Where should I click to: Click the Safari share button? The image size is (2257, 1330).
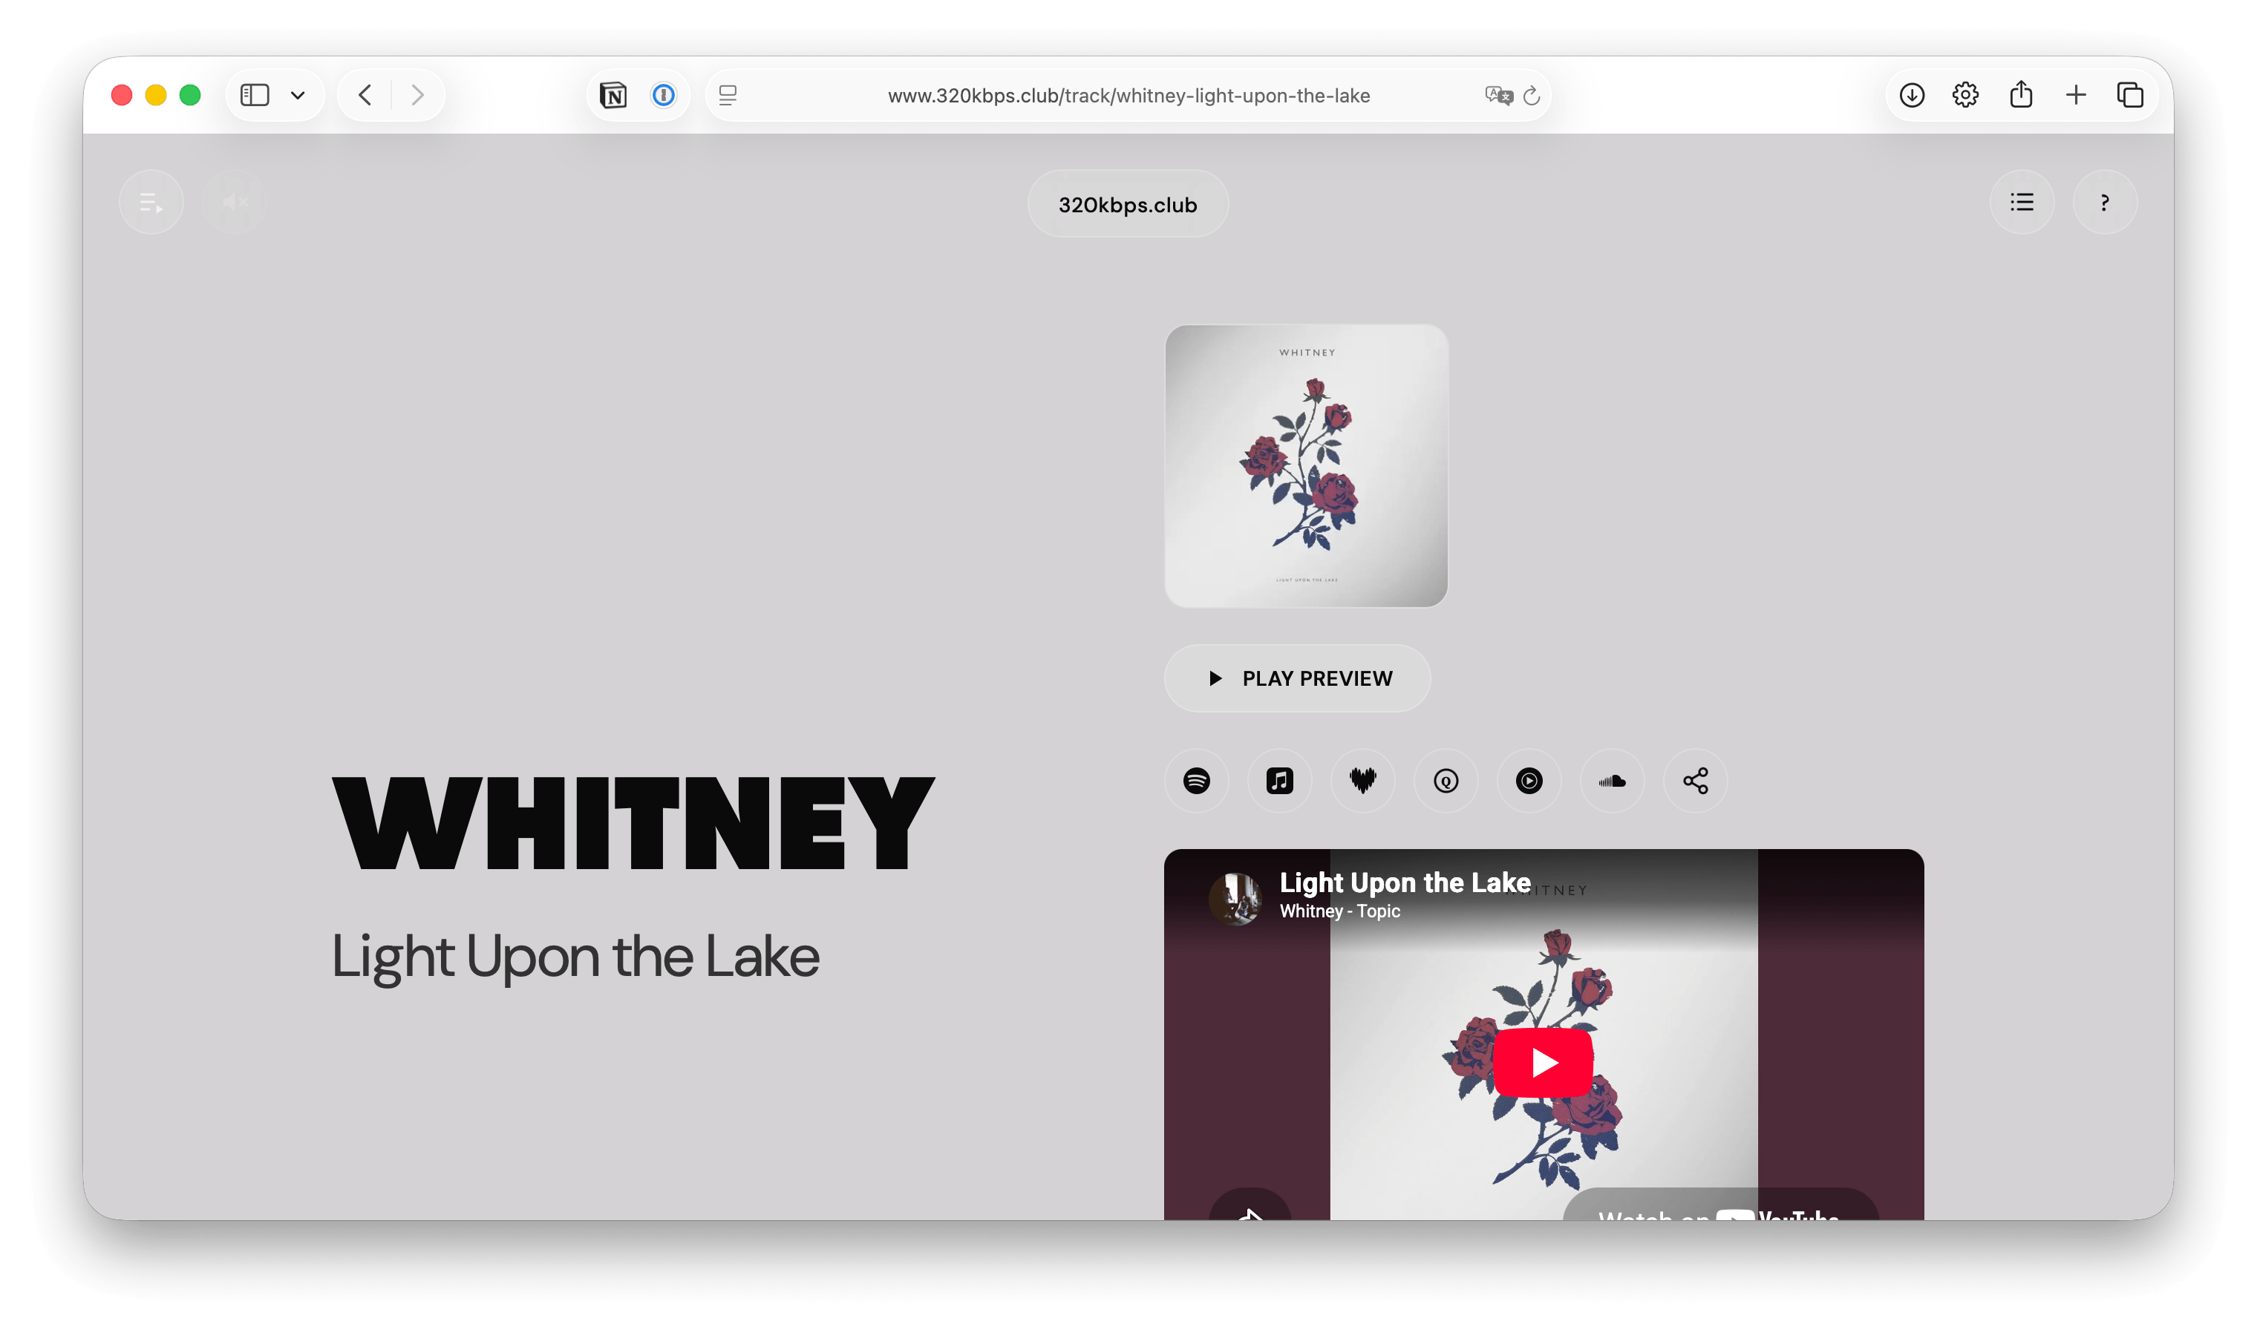[x=2020, y=94]
